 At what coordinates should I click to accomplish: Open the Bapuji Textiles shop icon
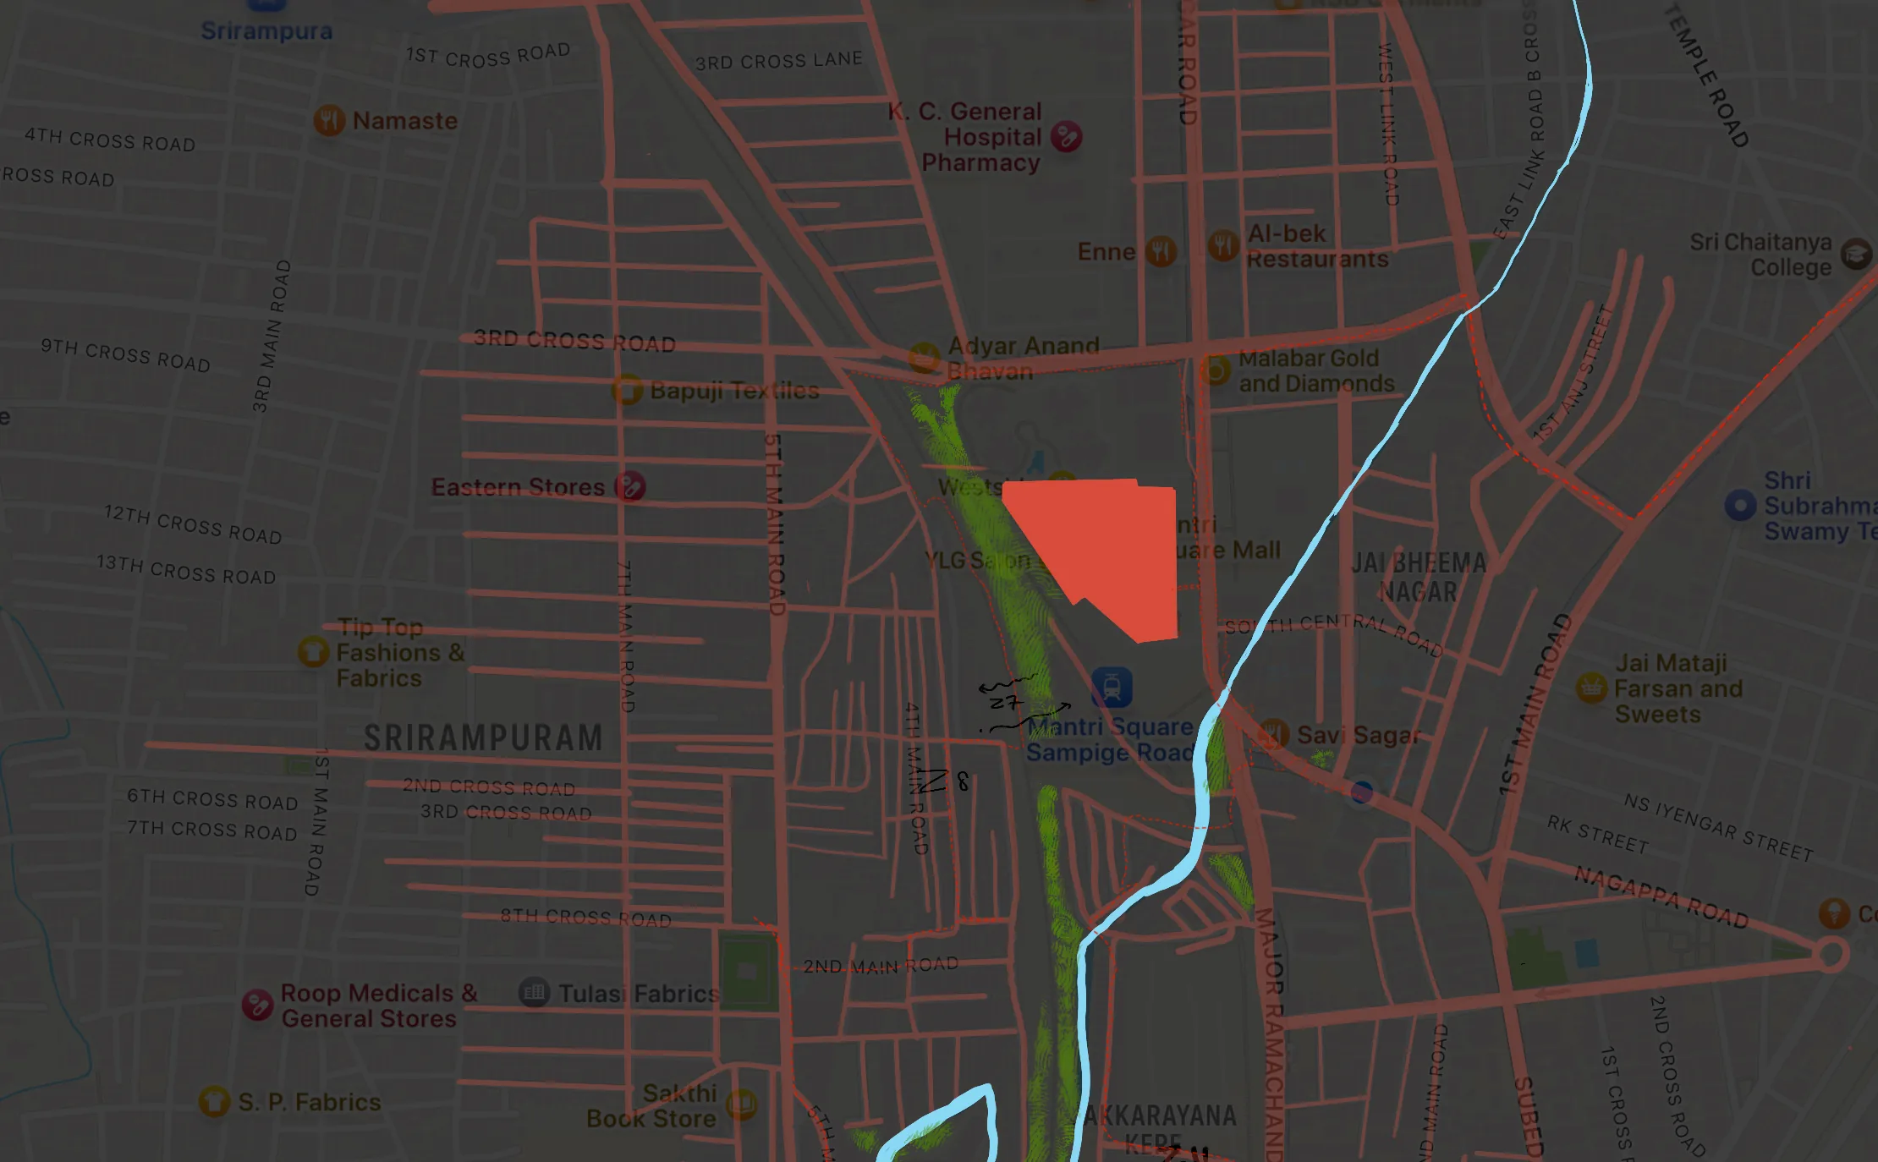pos(627,390)
